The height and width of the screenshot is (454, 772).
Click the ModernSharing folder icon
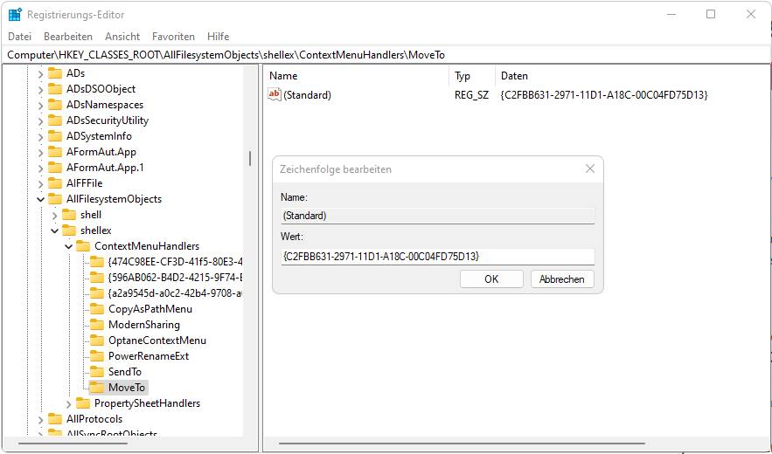[x=97, y=325]
